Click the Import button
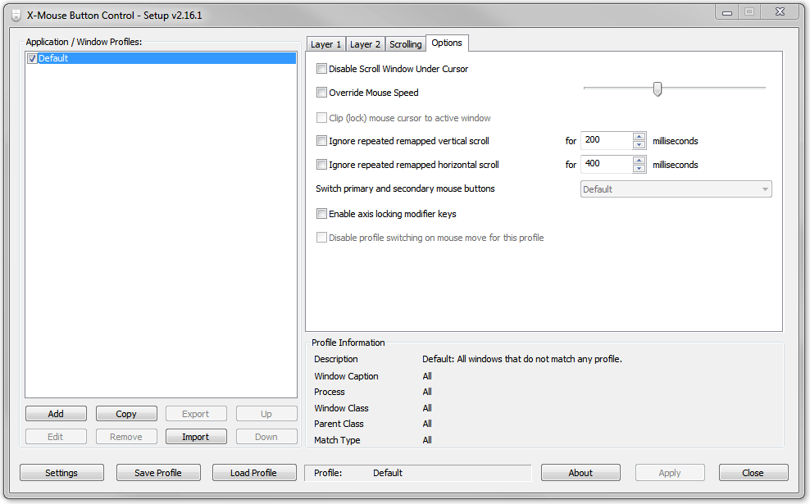Screen dimensions: 810x504 point(196,436)
